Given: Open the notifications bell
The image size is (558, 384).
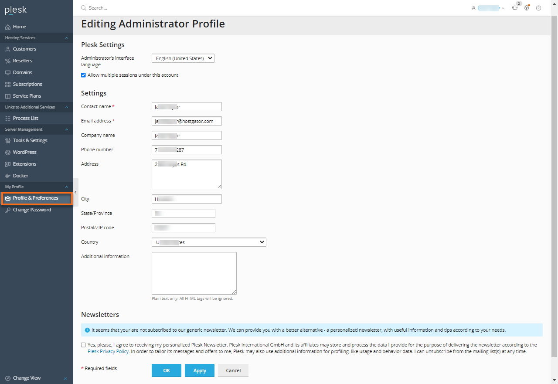Looking at the screenshot, I should tap(514, 8).
